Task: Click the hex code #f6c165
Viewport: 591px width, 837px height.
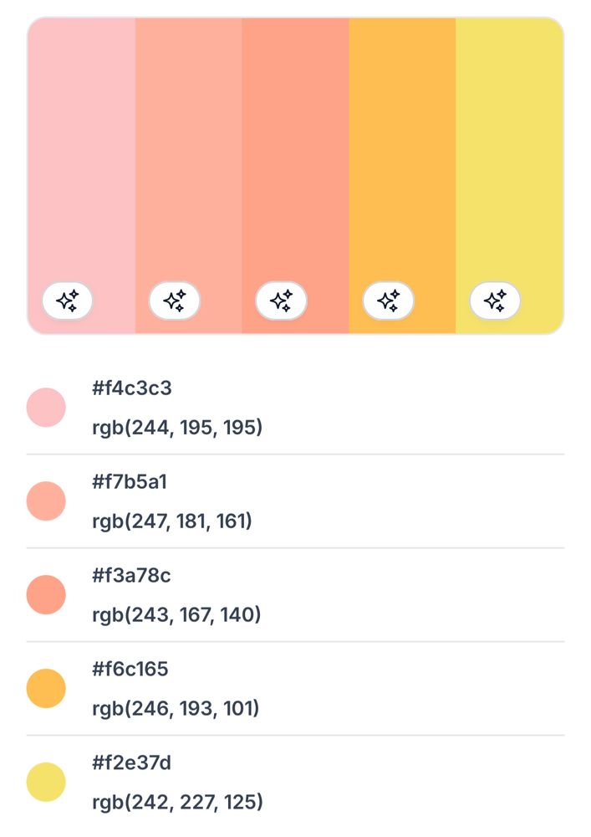Action: (130, 670)
